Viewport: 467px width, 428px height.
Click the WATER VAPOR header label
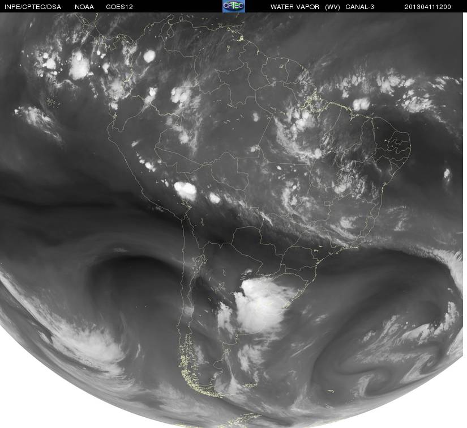coord(295,7)
